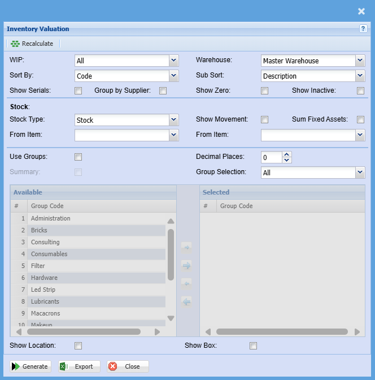The width and height of the screenshot is (375, 380).
Task: Click the large right arrow to add all groups
Action: click(x=186, y=265)
